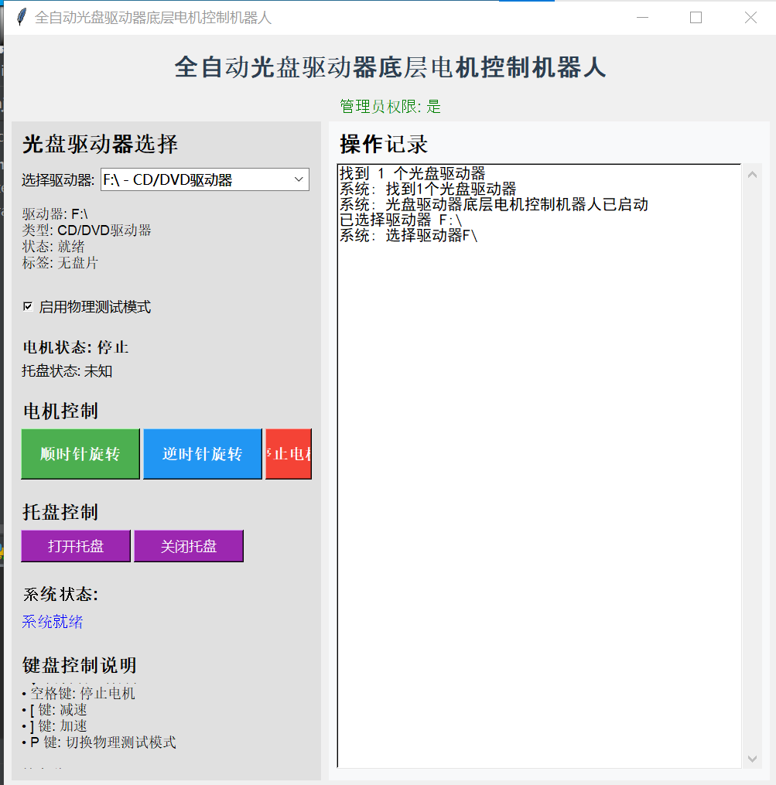Click the 空格键: 停止电机 hint line
The width and height of the screenshot is (776, 785).
[x=79, y=694]
